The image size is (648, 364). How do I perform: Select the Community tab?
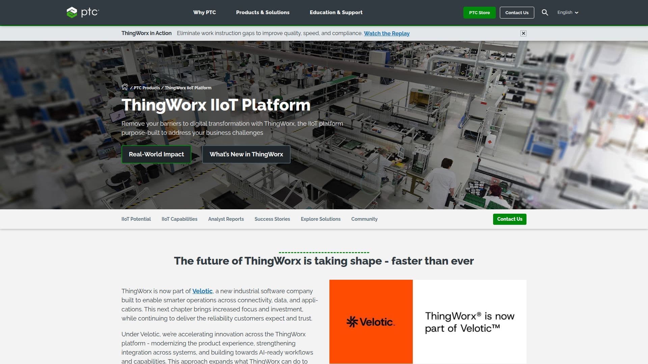[364, 219]
